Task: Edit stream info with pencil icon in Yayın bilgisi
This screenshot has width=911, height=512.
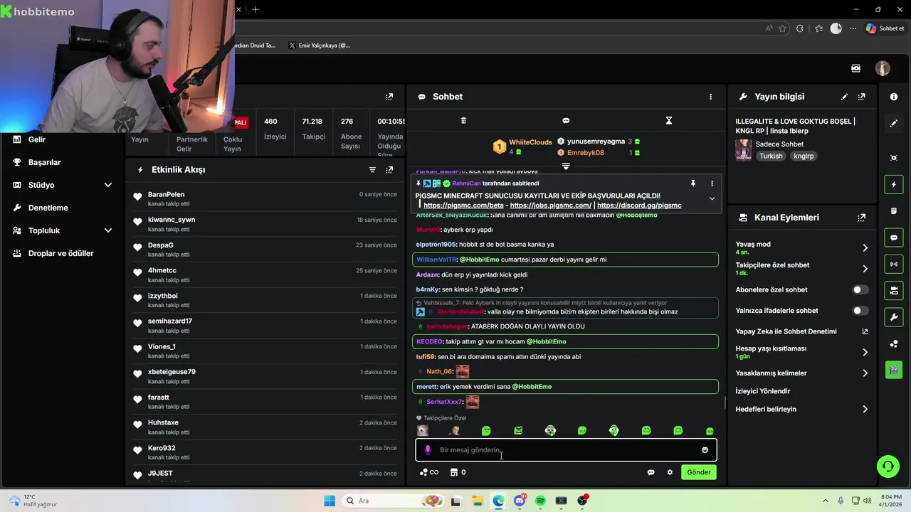Action: tap(844, 97)
